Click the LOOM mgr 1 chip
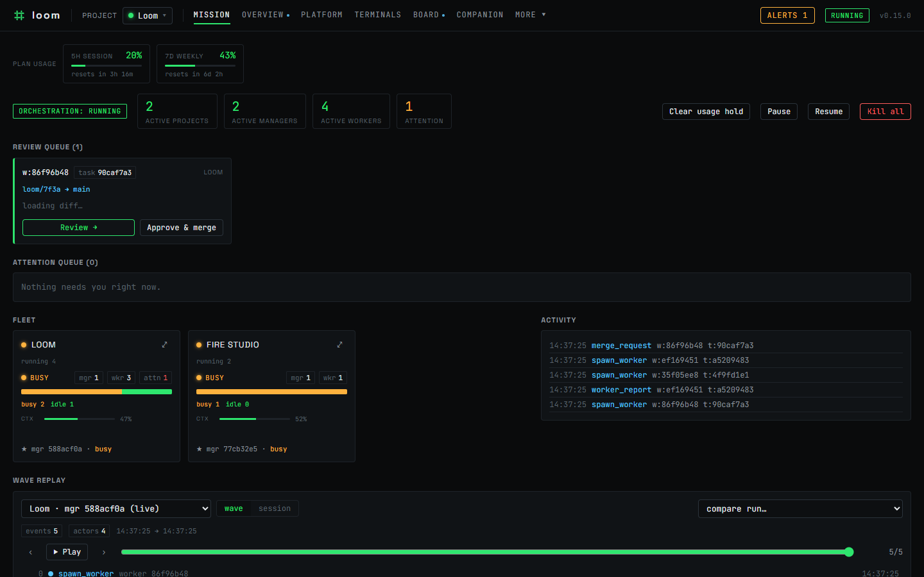Image resolution: width=924 pixels, height=577 pixels. click(89, 378)
